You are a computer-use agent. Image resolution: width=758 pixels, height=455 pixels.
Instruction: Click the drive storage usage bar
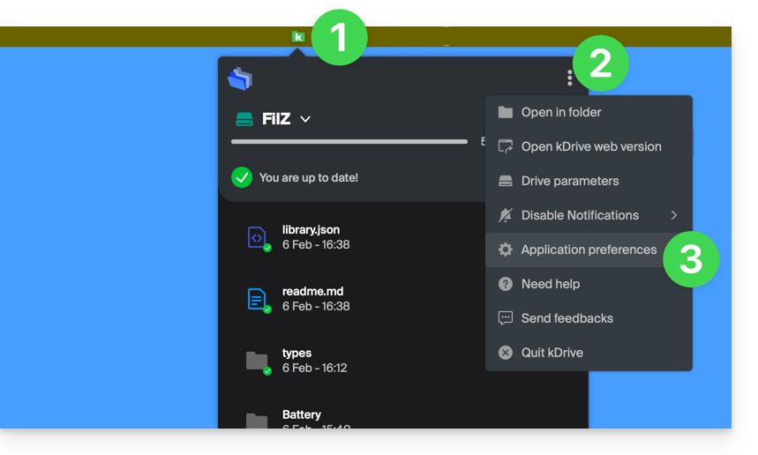click(x=349, y=141)
